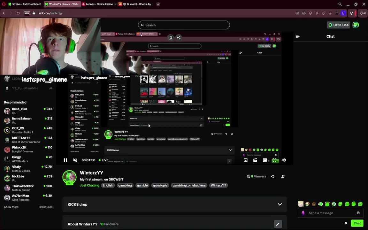368x230 pixels.
Task: Select the growtopia tag
Action: (x=160, y=185)
